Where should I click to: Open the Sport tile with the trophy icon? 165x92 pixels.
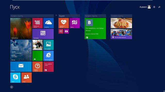(121, 34)
